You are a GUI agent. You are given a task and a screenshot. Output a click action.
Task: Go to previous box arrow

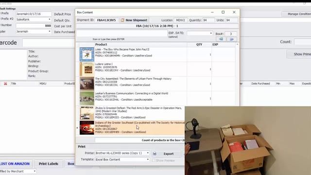tap(221, 39)
